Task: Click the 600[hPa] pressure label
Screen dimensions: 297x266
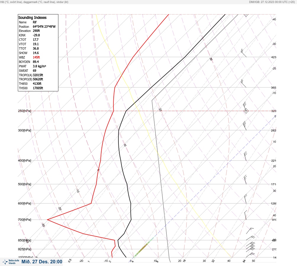Action: pos(25,203)
